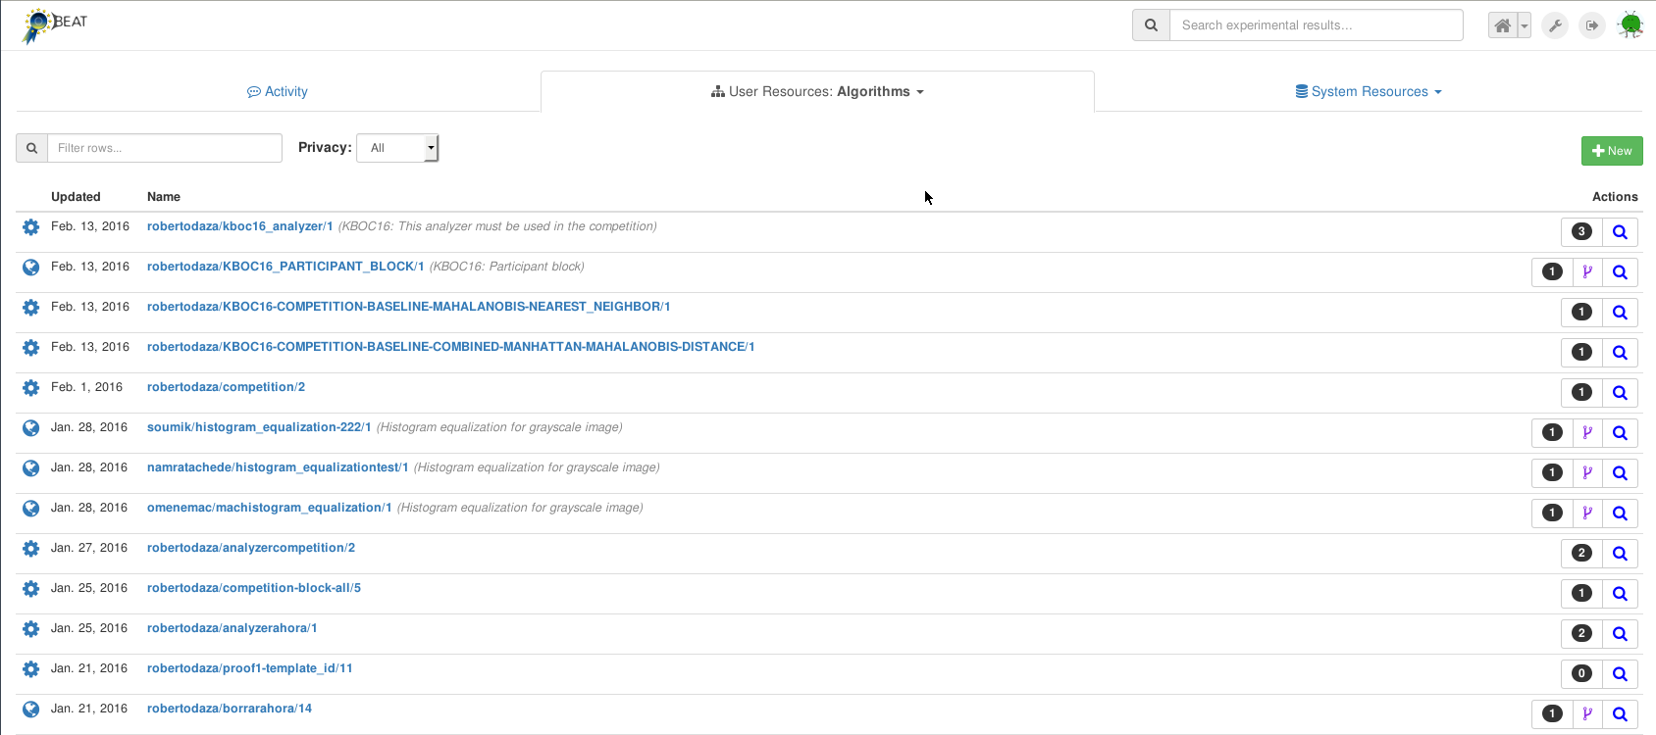The image size is (1656, 735).
Task: Open the wrench settings icon
Action: (x=1555, y=25)
